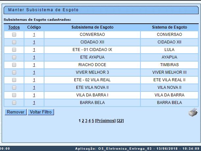Enable the BARRA BELA checkbox

pyautogui.click(x=14, y=103)
